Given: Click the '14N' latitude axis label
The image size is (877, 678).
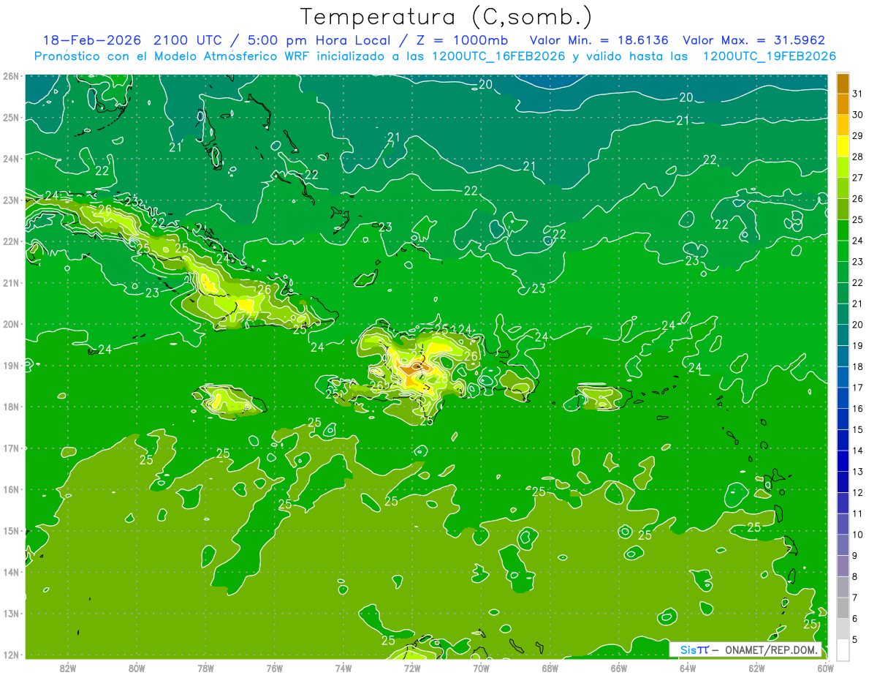Looking at the screenshot, I should coord(10,572).
